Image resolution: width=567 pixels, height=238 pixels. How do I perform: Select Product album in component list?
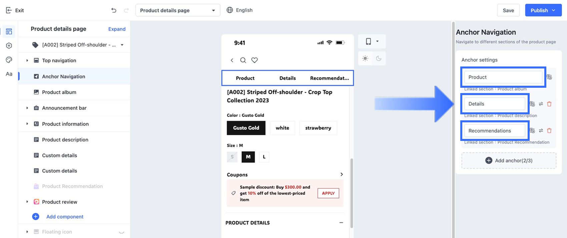(59, 92)
